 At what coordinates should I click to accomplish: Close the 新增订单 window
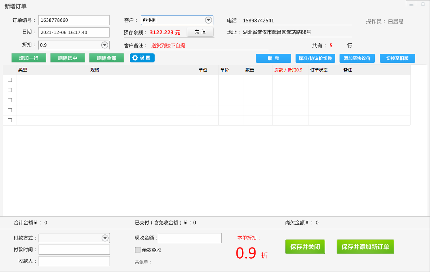pyautogui.click(x=423, y=4)
